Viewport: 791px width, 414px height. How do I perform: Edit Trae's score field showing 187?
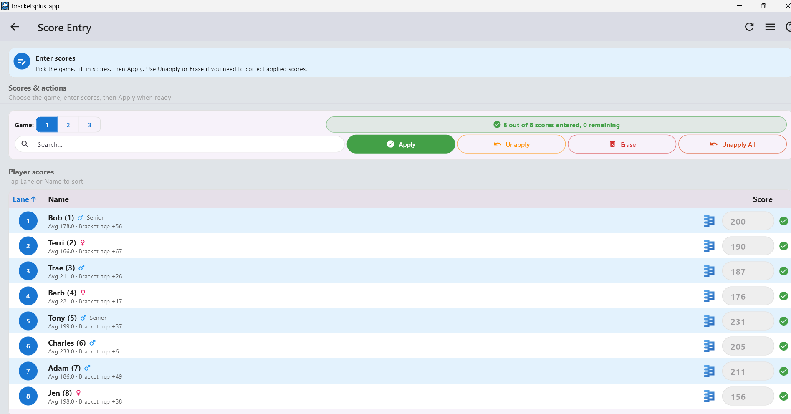point(748,271)
